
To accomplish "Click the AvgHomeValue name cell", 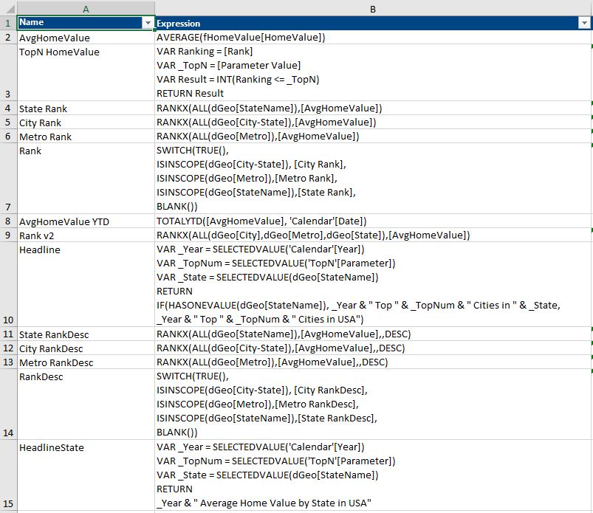I will [x=85, y=38].
